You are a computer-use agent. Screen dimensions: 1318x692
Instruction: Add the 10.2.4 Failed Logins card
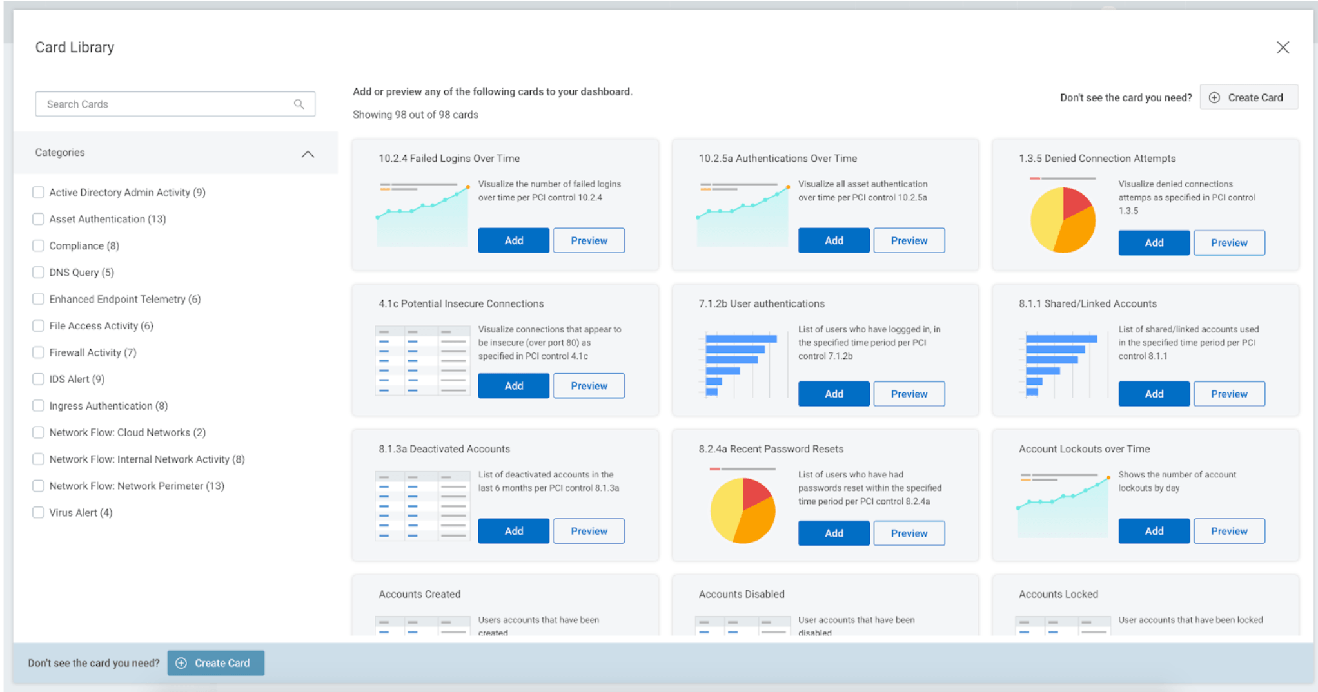tap(513, 240)
